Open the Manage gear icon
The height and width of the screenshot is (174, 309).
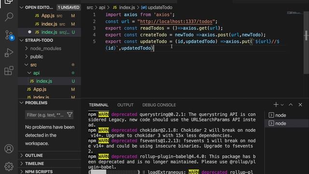[x=9, y=166]
